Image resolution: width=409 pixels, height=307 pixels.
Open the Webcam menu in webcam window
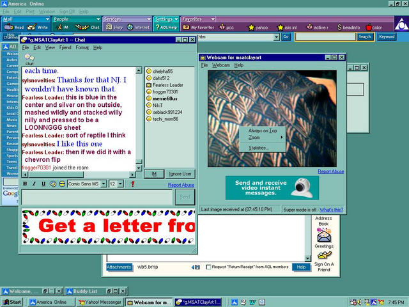(x=220, y=65)
